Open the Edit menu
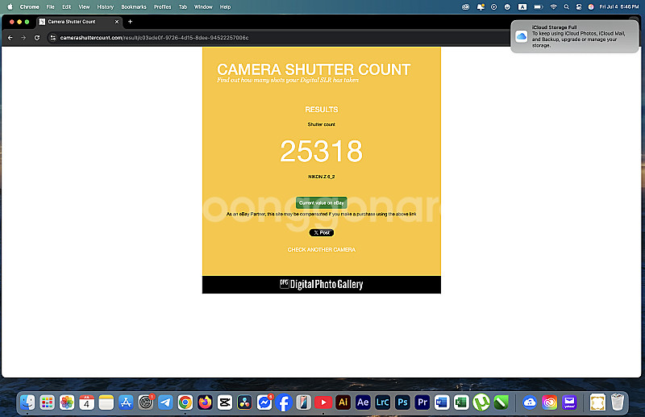The image size is (645, 417). coord(67,7)
